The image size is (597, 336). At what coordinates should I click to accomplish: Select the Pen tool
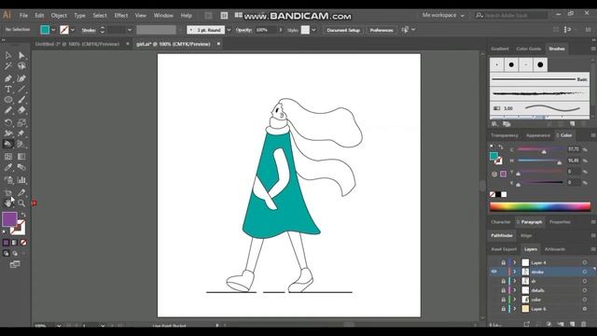pos(8,78)
